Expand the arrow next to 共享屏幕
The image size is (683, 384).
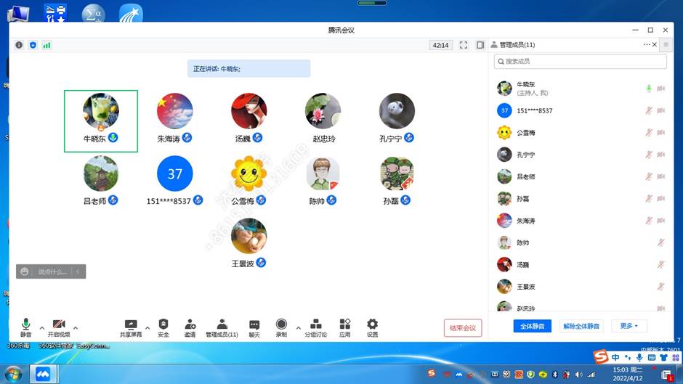point(147,327)
